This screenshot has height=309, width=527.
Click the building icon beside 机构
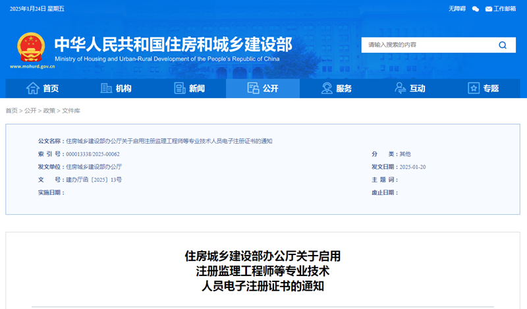pyautogui.click(x=106, y=89)
